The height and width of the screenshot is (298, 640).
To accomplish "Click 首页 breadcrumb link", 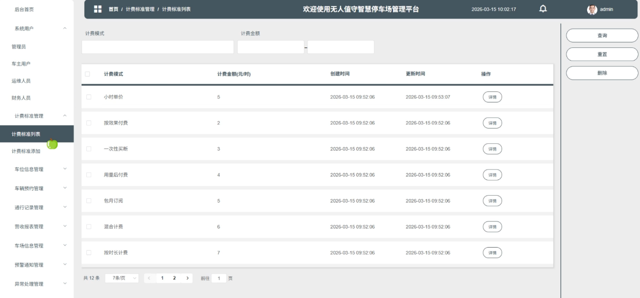I will click(x=113, y=10).
